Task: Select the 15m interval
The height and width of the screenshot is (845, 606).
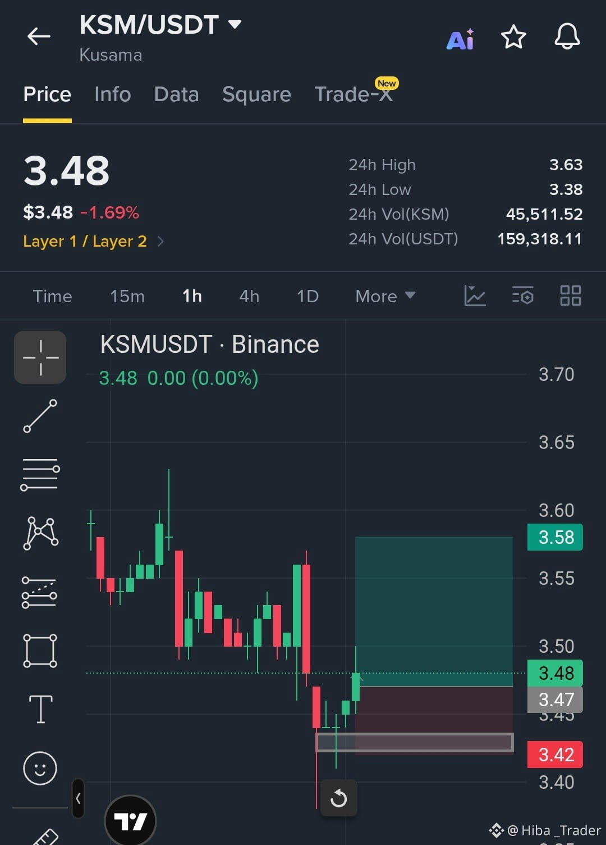Action: pyautogui.click(x=127, y=296)
